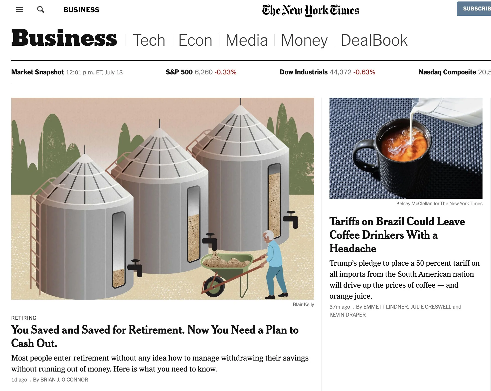Click the RETIRING category label
This screenshot has height=391, width=491.
coord(24,318)
